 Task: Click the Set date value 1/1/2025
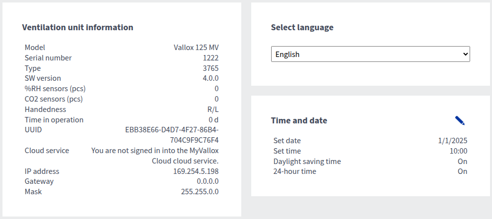pos(452,141)
